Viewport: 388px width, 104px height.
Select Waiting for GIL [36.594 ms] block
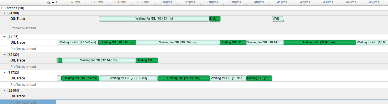click(178, 42)
